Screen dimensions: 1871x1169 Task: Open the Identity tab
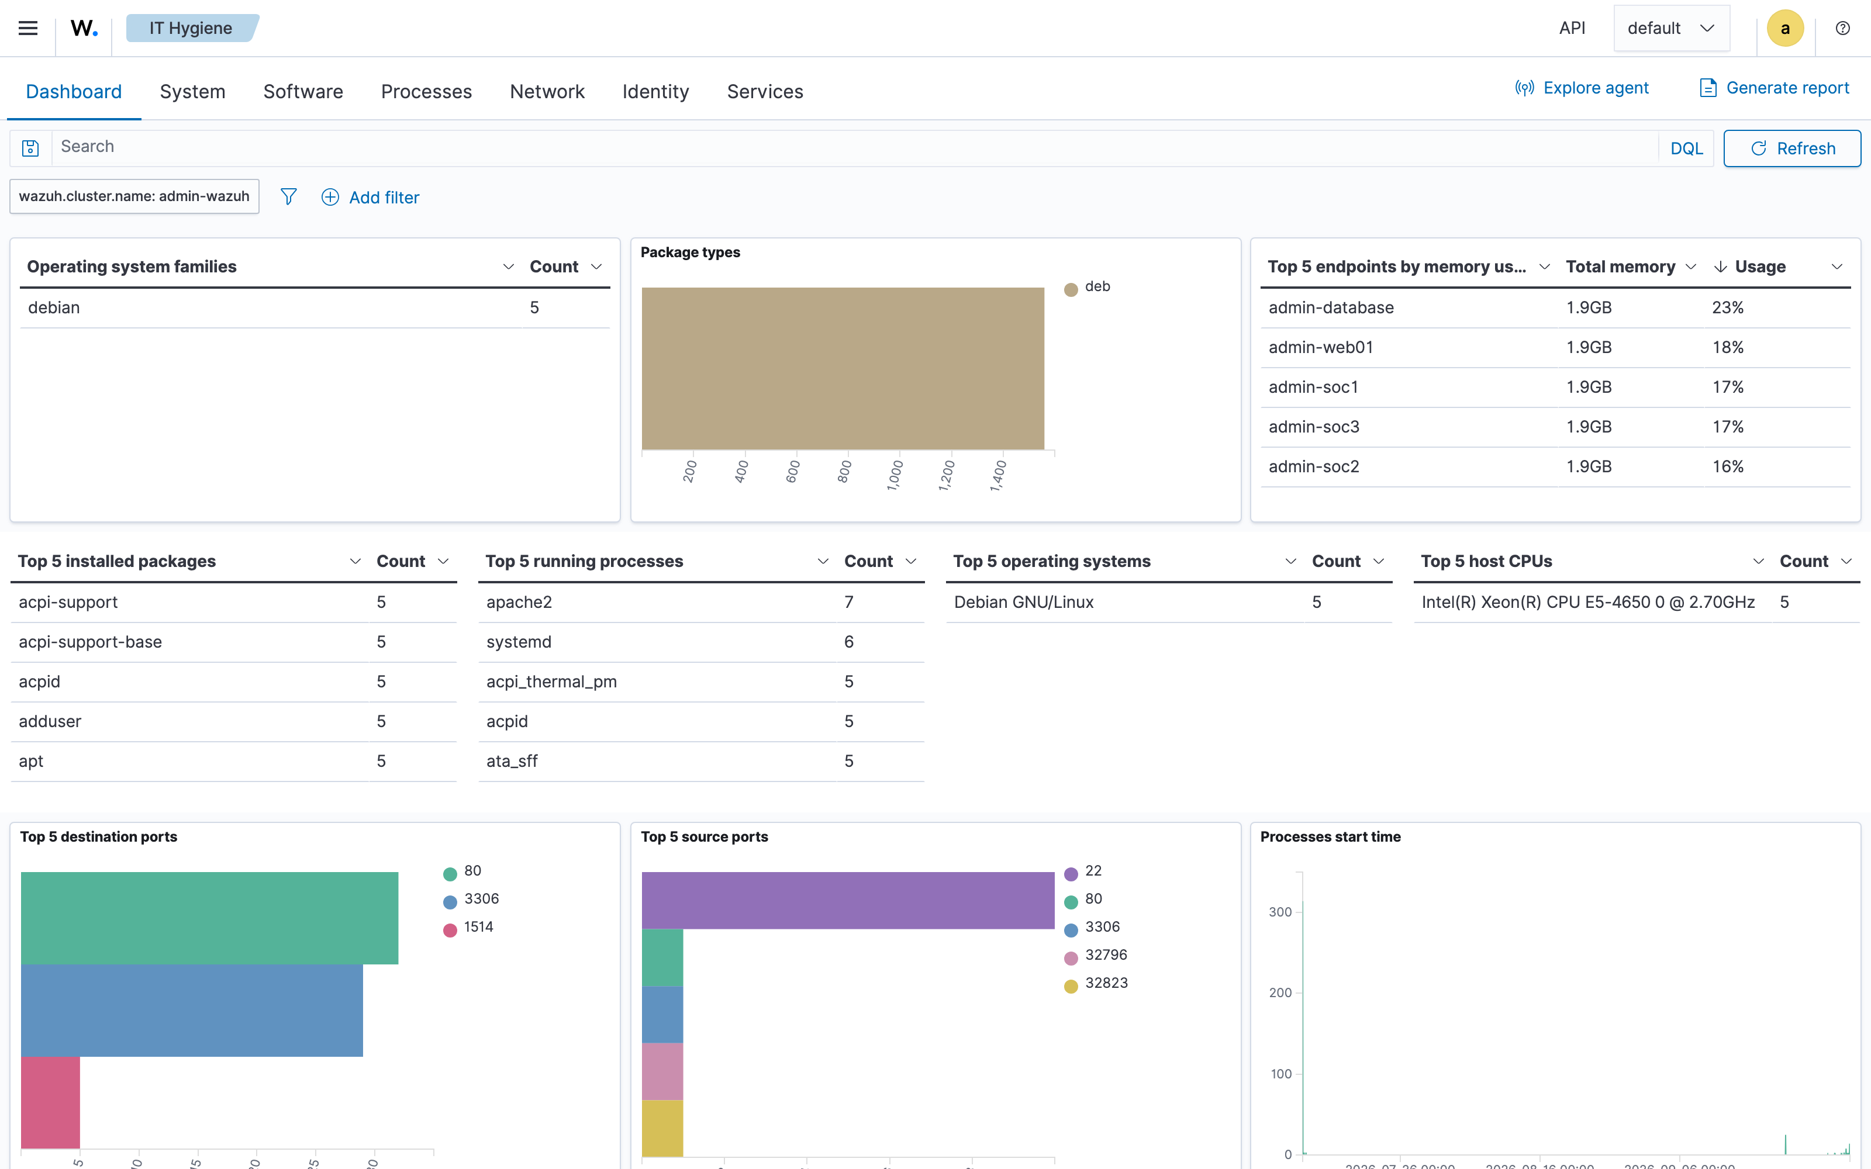pyautogui.click(x=655, y=91)
